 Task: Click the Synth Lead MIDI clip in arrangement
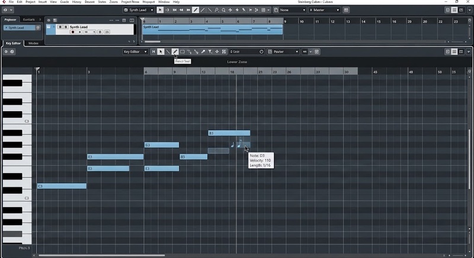pos(212,29)
